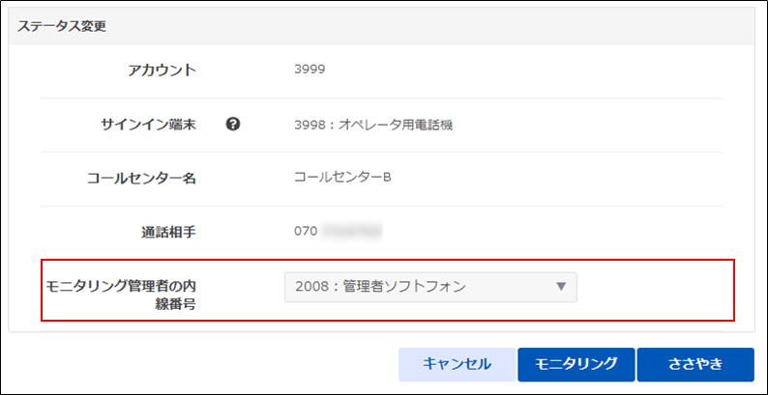The height and width of the screenshot is (395, 768).
Task: Click the account value 3999
Action: click(310, 70)
